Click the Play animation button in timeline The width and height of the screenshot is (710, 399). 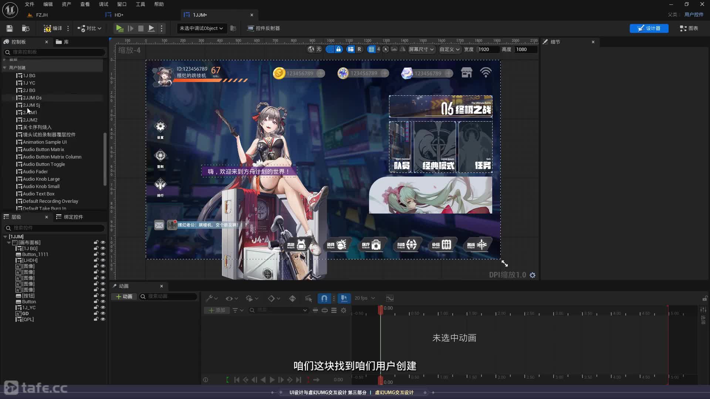pos(272,380)
